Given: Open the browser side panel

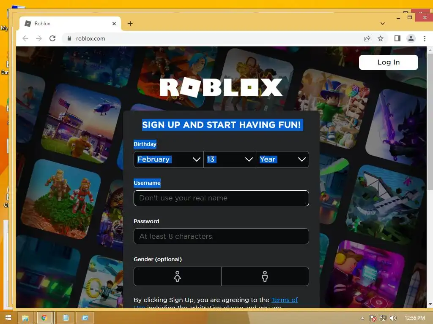Looking at the screenshot, I should coord(397,38).
